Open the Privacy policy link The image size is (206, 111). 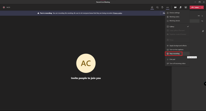coord(118,13)
